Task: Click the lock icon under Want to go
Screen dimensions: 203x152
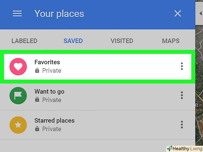Action: (37, 100)
